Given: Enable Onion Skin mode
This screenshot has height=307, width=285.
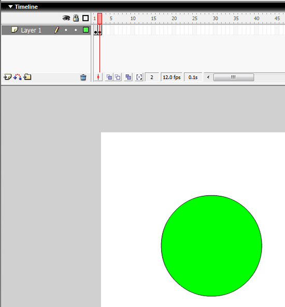Looking at the screenshot, I should point(109,77).
